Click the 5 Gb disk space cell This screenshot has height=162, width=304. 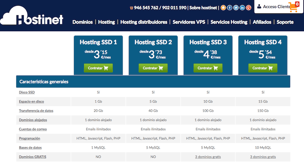pos(153,102)
